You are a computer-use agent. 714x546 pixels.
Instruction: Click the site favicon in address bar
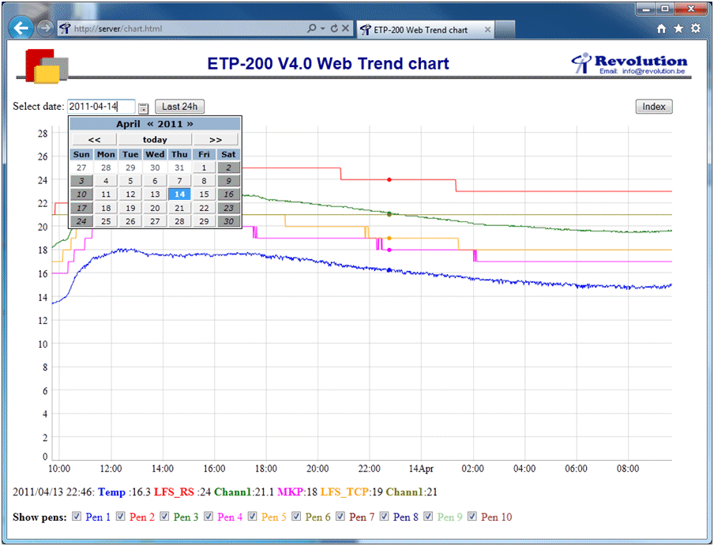pyautogui.click(x=65, y=28)
